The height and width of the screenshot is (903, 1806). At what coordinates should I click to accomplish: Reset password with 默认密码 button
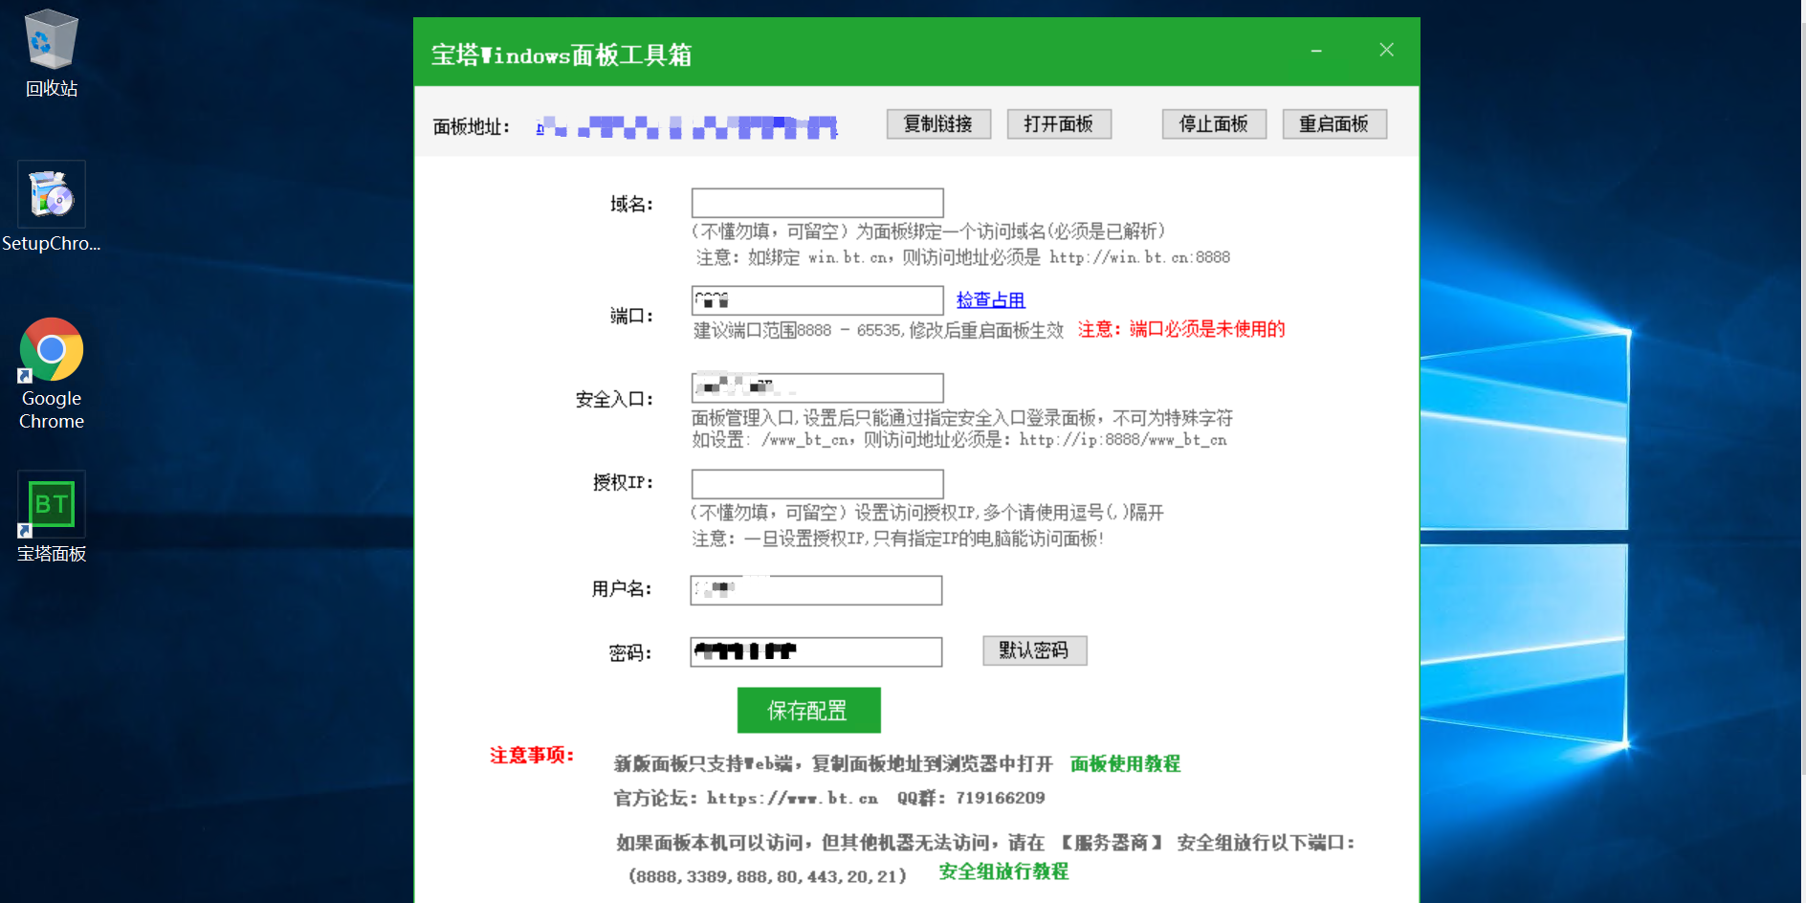pos(1035,650)
